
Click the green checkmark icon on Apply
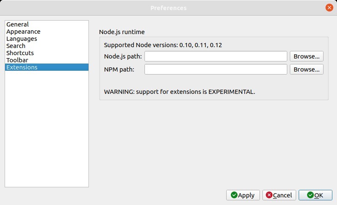pyautogui.click(x=234, y=195)
